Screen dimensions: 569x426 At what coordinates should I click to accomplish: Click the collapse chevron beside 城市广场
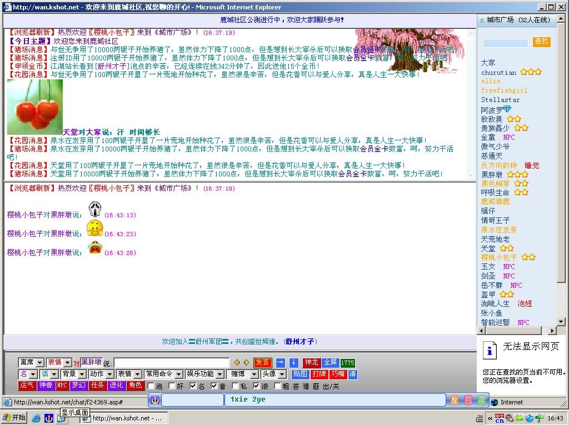tap(481, 20)
